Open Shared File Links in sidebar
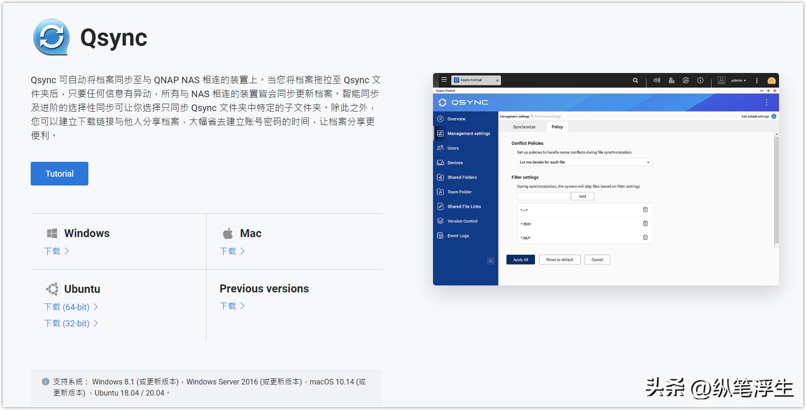 tap(466, 206)
